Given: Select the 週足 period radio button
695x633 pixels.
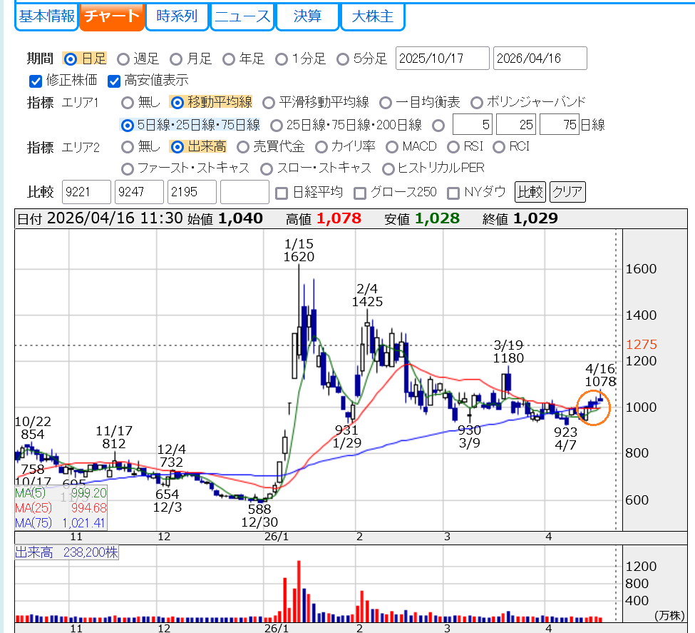Looking at the screenshot, I should (x=123, y=59).
